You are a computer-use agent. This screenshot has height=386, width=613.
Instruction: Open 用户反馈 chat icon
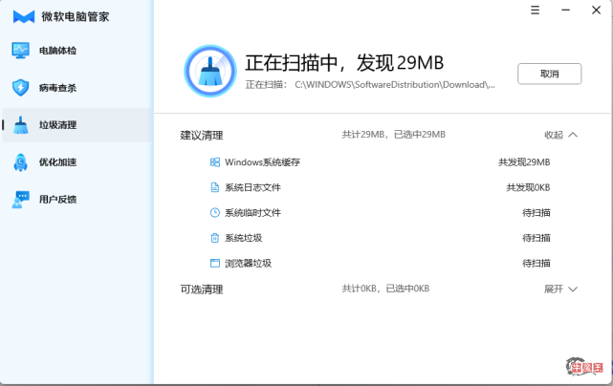click(x=20, y=200)
